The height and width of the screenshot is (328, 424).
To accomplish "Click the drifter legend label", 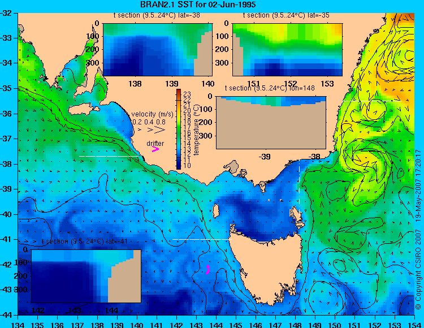I will [x=155, y=143].
